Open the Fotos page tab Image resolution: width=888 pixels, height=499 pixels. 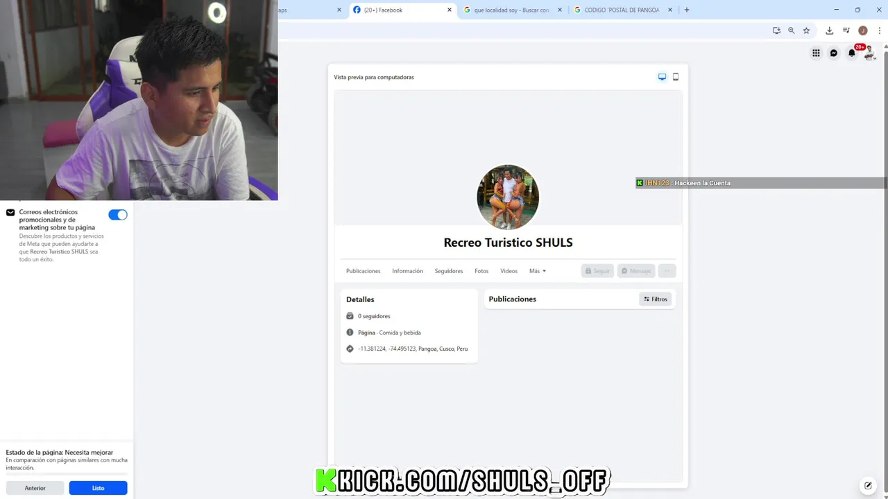(x=481, y=271)
